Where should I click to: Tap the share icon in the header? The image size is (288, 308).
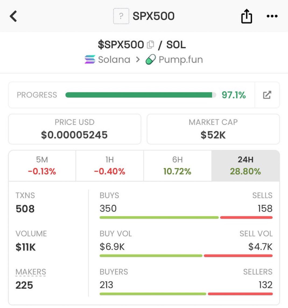(x=247, y=16)
